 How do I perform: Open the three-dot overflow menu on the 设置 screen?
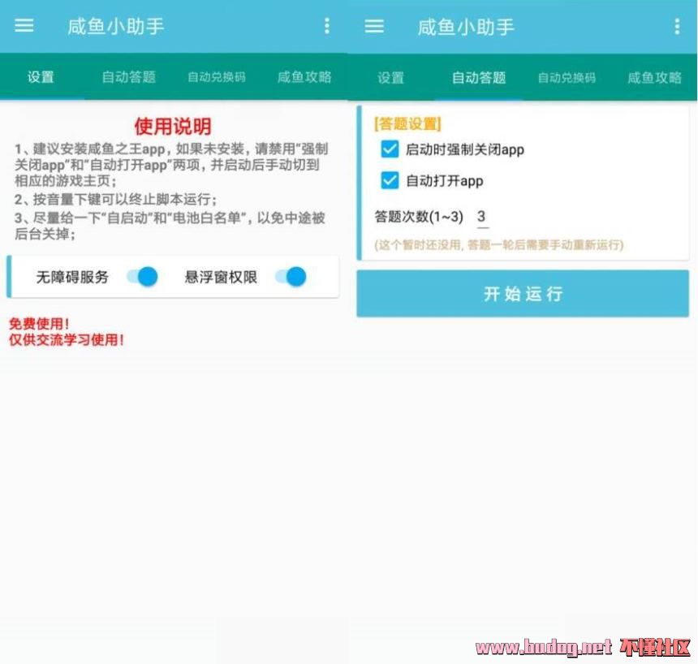327,26
